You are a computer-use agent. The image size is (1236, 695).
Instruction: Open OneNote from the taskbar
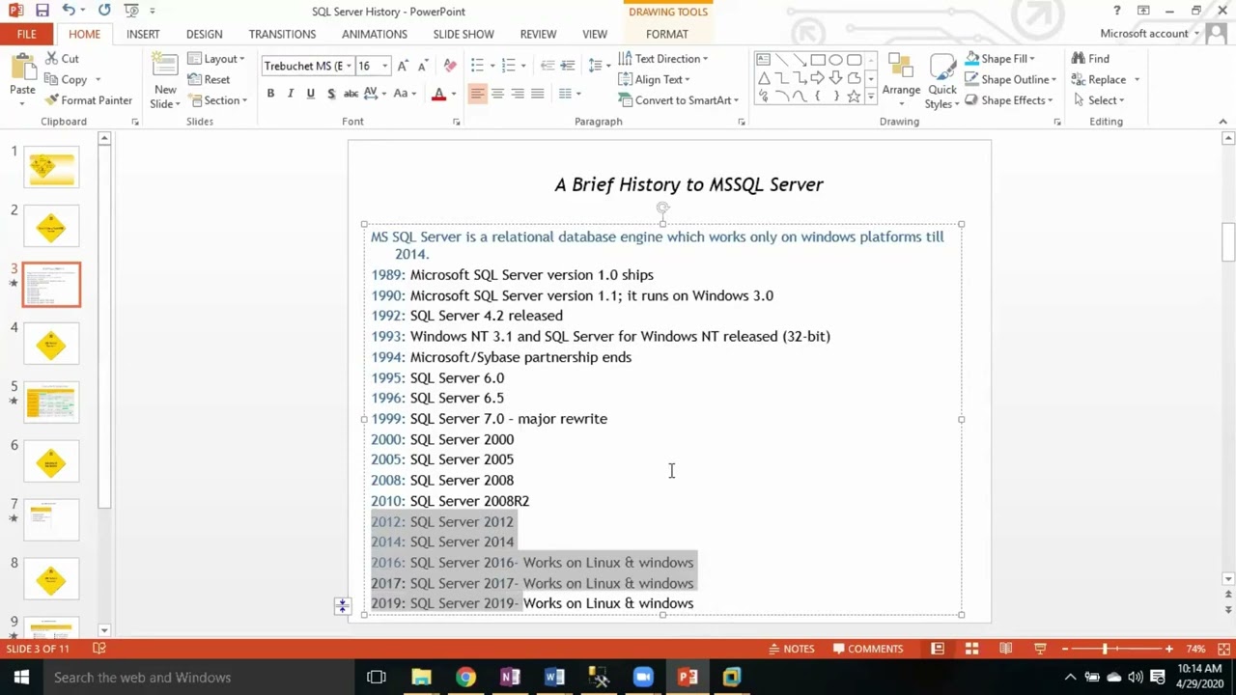coord(510,678)
